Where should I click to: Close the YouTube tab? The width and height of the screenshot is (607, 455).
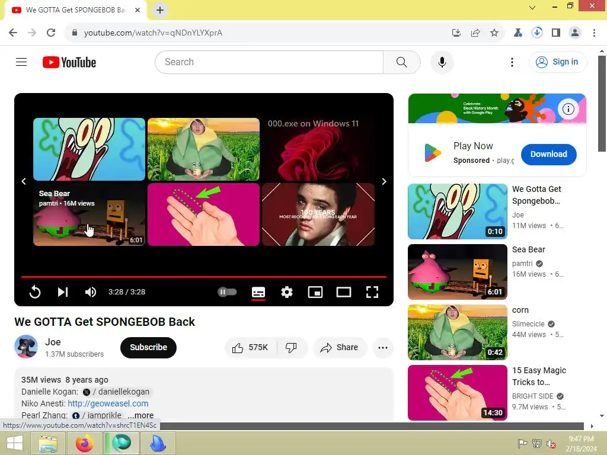tap(138, 10)
